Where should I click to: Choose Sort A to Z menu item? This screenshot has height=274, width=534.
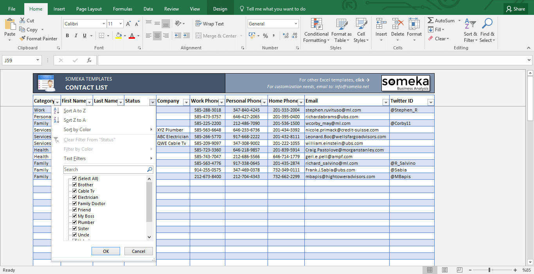click(75, 111)
